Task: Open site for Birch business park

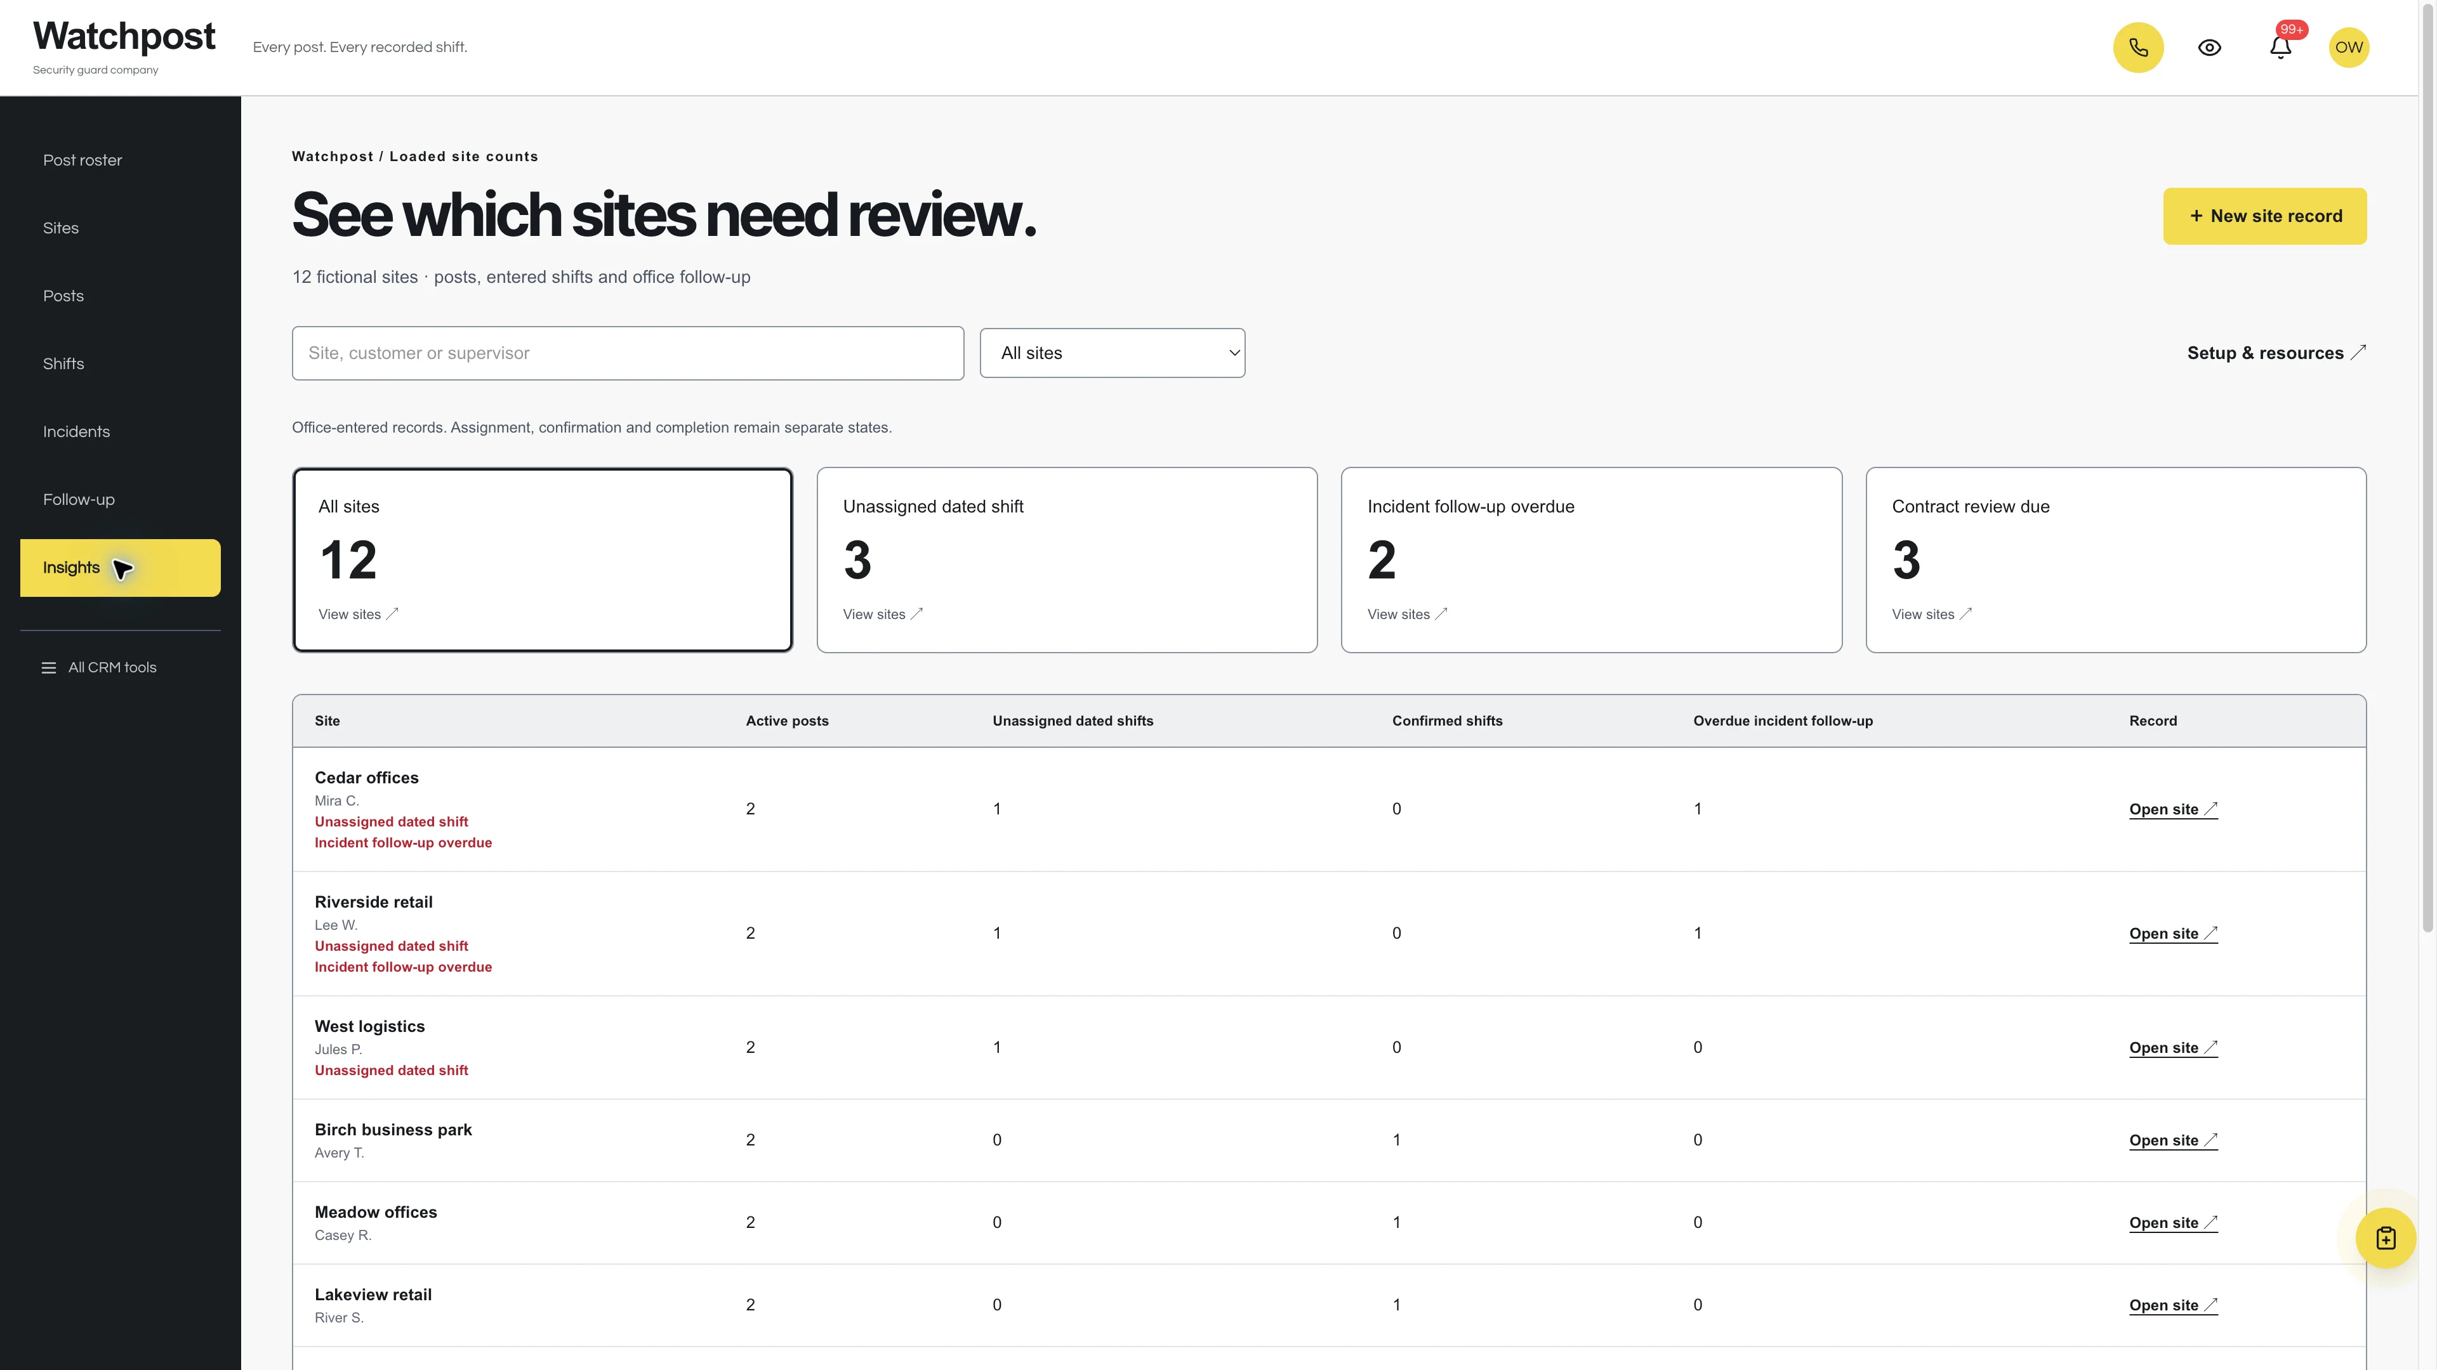Action: click(2173, 1141)
